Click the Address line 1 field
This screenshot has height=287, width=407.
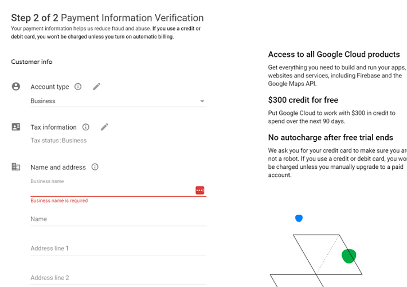118,249
